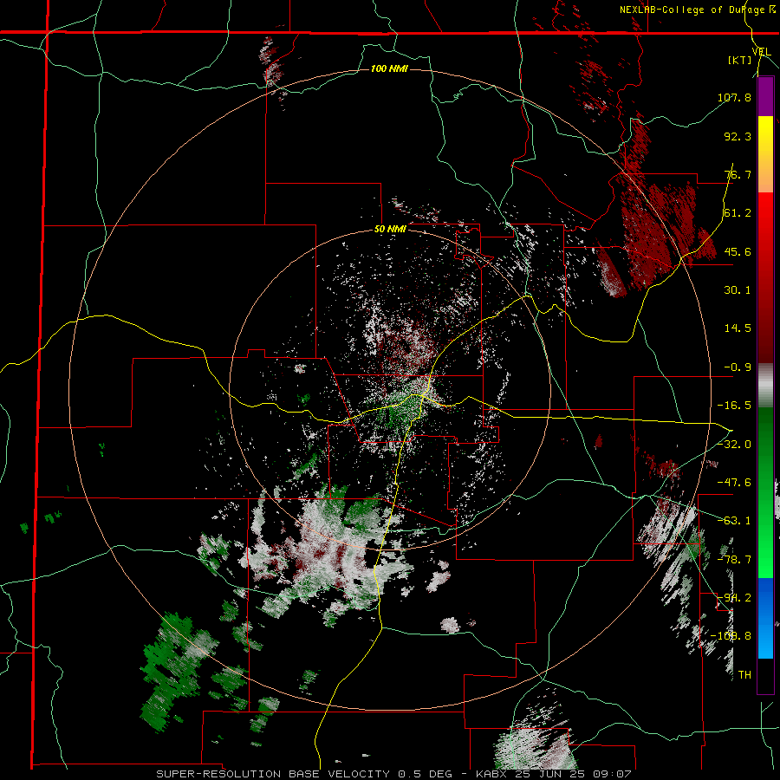Image resolution: width=780 pixels, height=780 pixels.
Task: Click the TH threshold label
Action: (x=744, y=675)
